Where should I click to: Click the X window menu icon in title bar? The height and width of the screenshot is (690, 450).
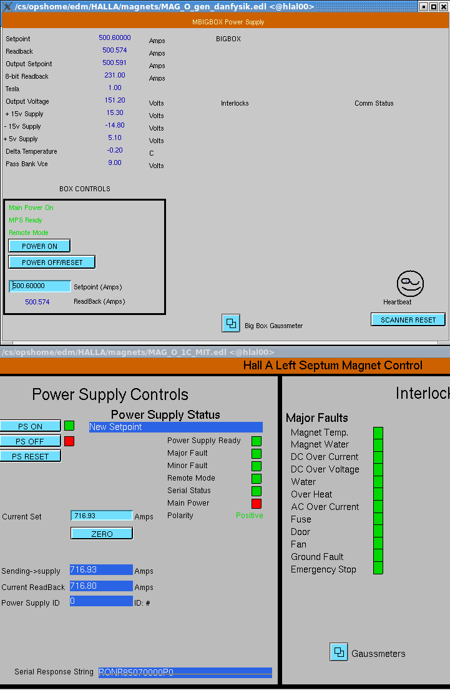point(7,7)
